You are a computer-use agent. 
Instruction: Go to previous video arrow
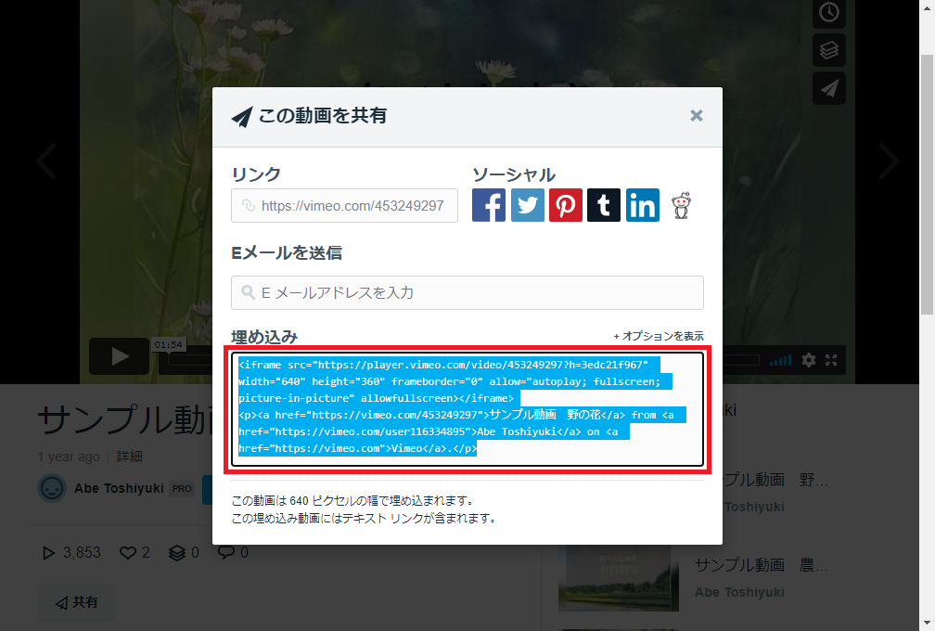point(47,161)
